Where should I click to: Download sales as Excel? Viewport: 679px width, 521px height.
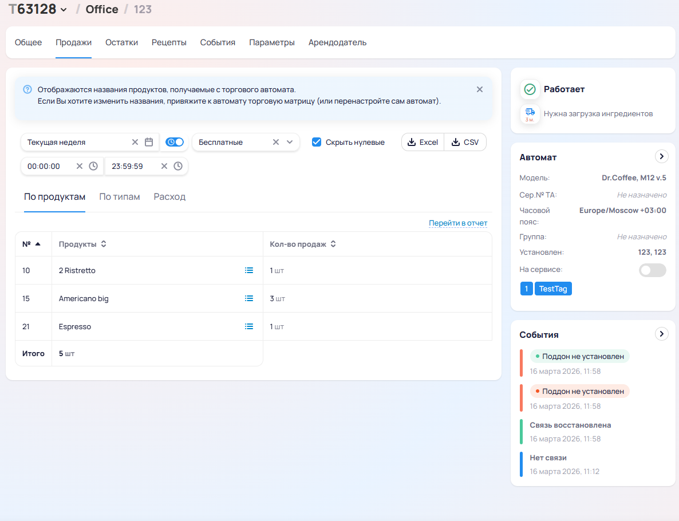coord(423,142)
